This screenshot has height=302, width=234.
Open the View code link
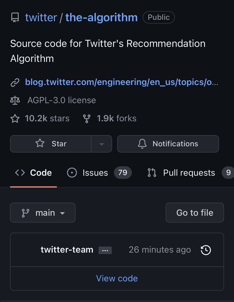tap(117, 279)
